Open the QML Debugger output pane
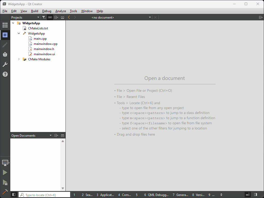 click(156, 195)
